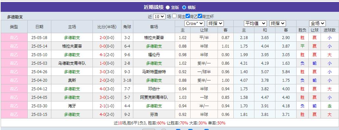Open home team 乌德勒支青年队
Screen dimensions: 339x130
click(x=72, y=63)
